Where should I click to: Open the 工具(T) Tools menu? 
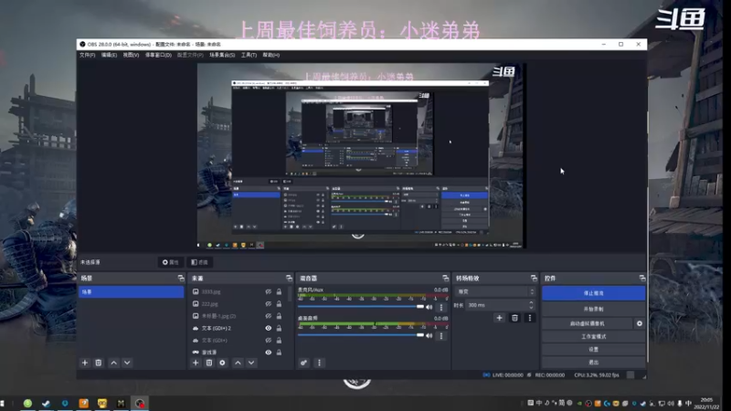pyautogui.click(x=249, y=55)
